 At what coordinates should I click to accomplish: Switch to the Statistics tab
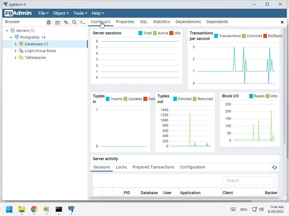tap(161, 22)
